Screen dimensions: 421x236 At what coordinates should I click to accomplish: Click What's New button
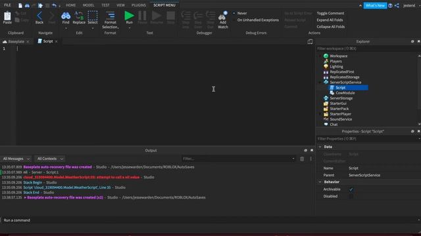[375, 5]
